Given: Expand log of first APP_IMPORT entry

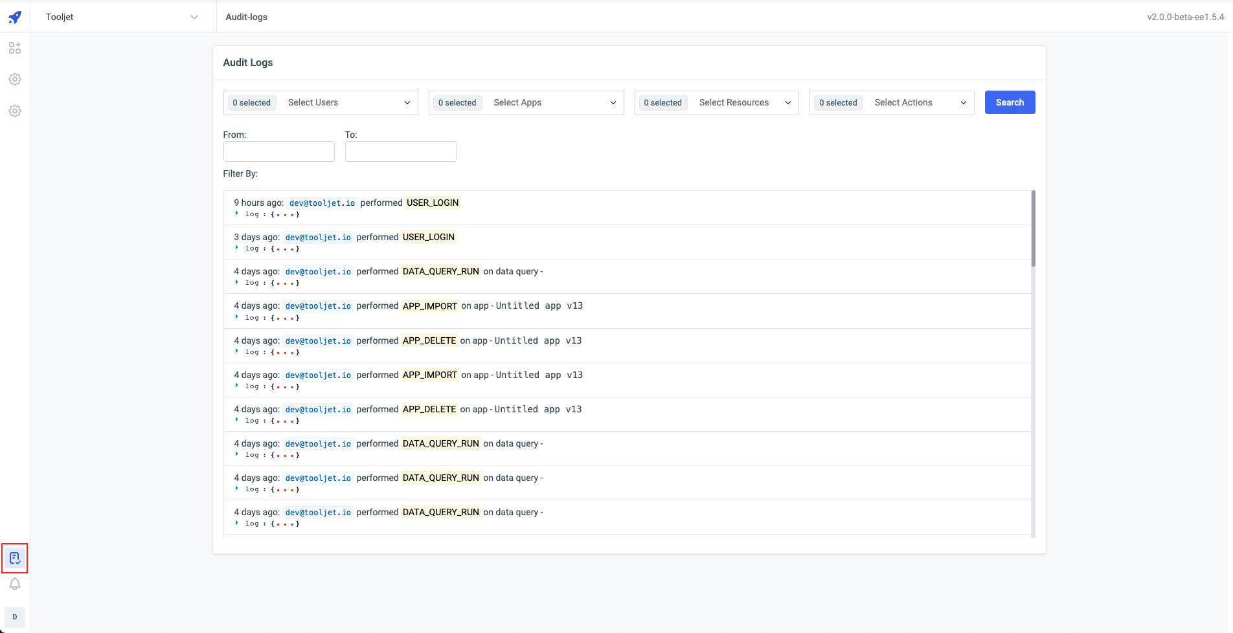Looking at the screenshot, I should 237,317.
